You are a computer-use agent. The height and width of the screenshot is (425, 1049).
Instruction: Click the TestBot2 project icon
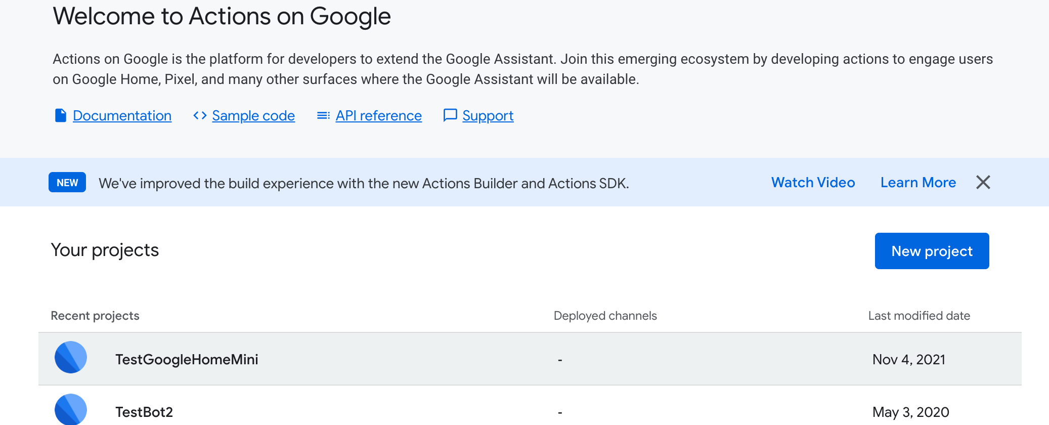71,410
